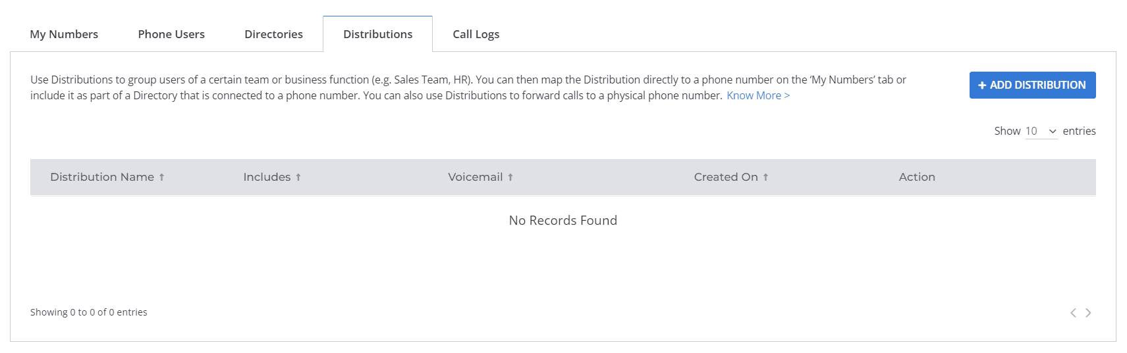Click the Action column header
The image size is (1127, 353).
coord(917,177)
